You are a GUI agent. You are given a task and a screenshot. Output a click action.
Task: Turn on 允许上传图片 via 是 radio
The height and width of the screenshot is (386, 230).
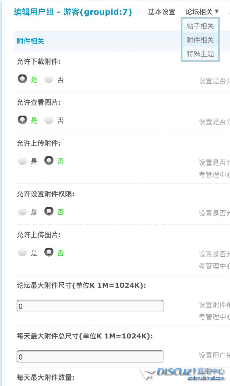[x=22, y=253]
